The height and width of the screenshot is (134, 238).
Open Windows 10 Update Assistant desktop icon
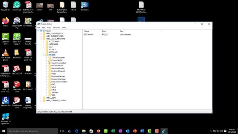(6, 119)
